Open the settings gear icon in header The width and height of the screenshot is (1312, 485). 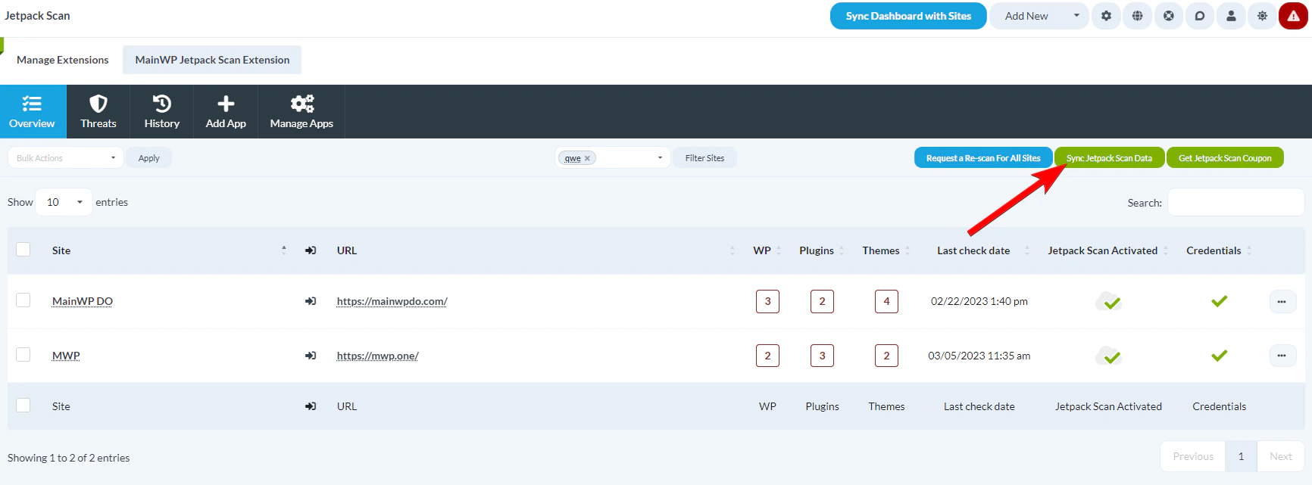(1107, 16)
